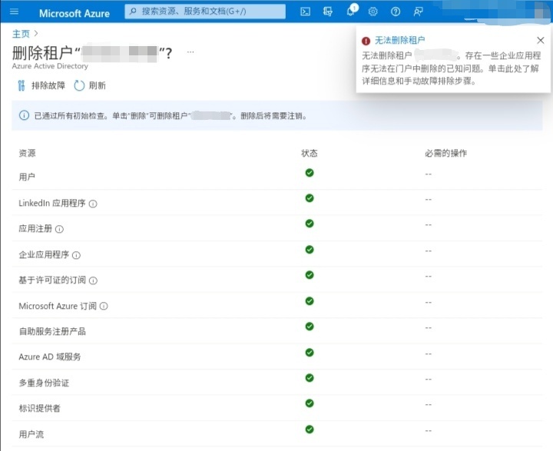
Task: Open the notifications bell
Action: tap(350, 12)
